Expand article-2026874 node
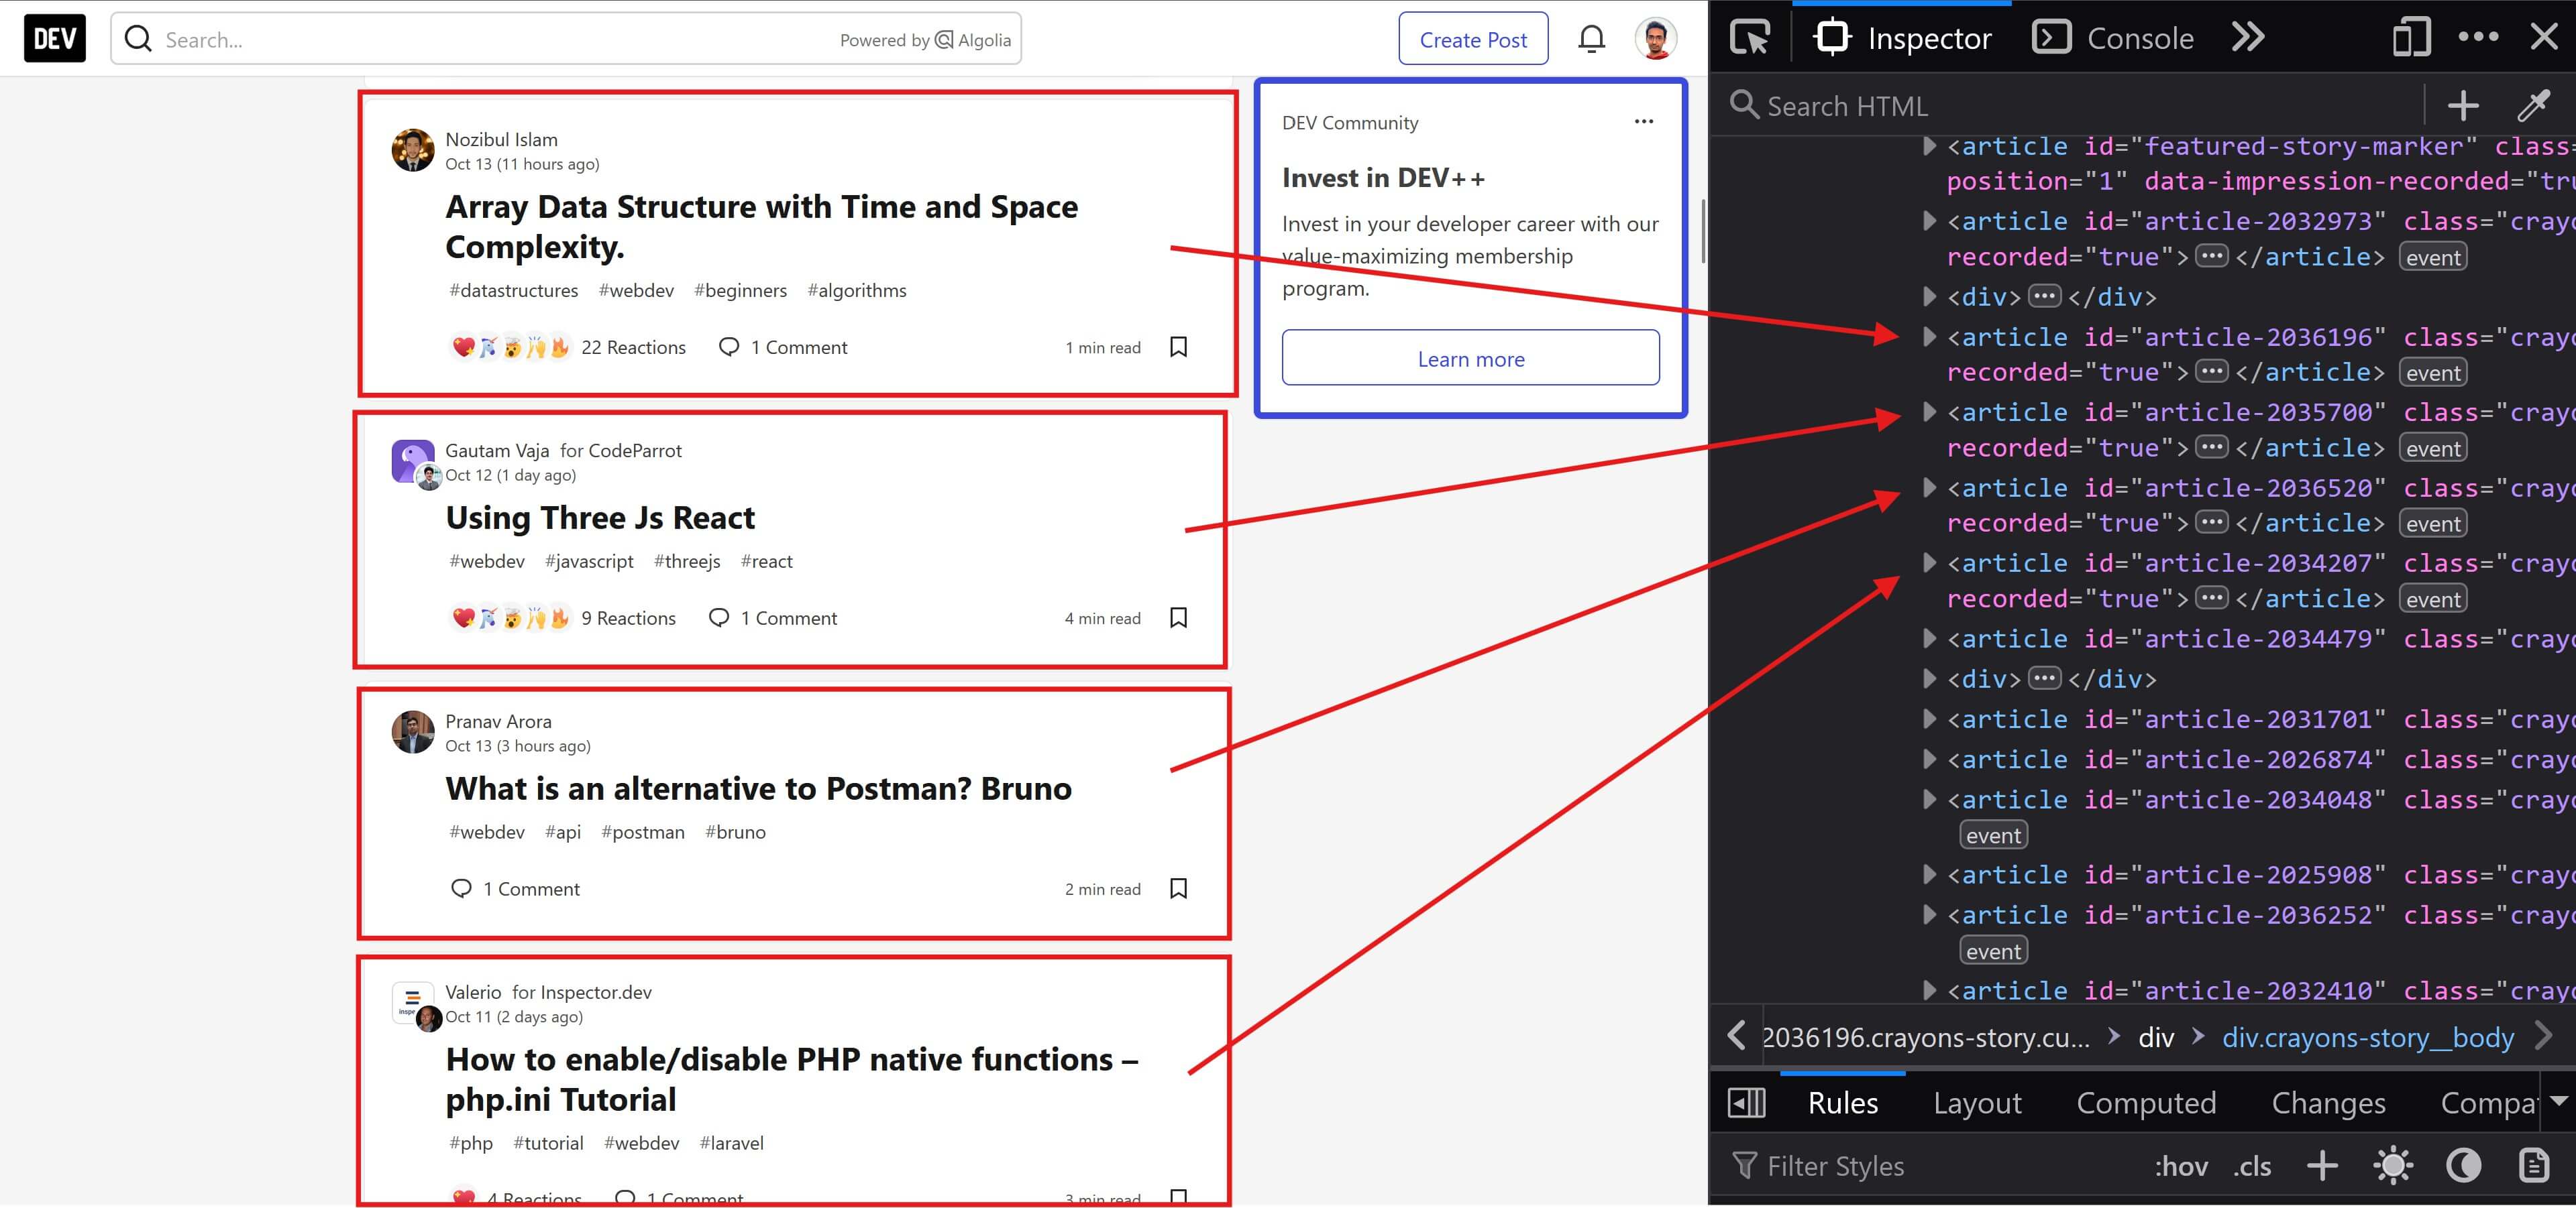 [1930, 760]
